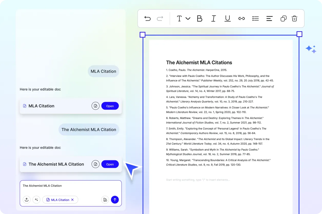Image resolution: width=322 pixels, height=214 pixels.
Task: Click citation 1 Coelho, Paulo entry
Action: pyautogui.click(x=197, y=70)
